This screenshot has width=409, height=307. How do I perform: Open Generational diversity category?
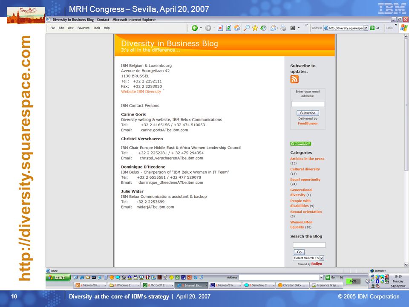(301, 192)
